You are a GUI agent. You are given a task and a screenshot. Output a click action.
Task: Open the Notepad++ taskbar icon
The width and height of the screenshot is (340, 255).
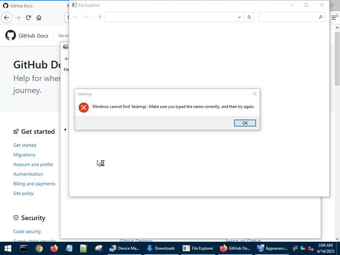click(84, 248)
